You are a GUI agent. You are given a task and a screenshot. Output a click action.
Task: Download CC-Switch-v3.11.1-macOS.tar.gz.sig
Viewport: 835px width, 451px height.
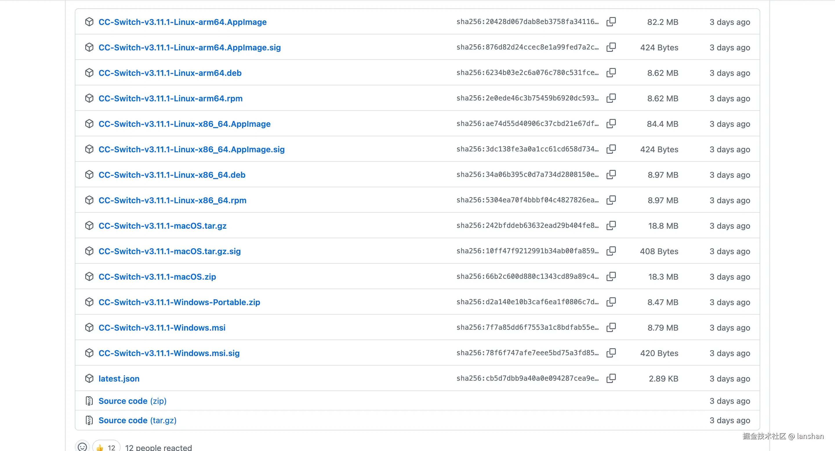pyautogui.click(x=170, y=251)
